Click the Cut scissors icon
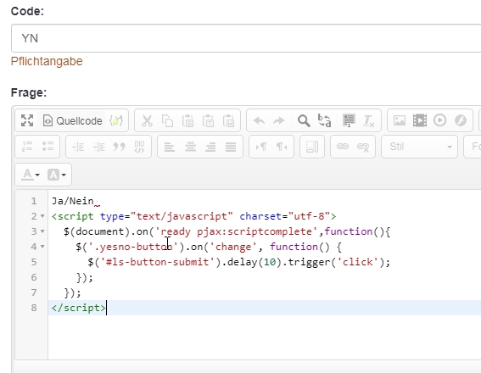The height and width of the screenshot is (373, 481). (x=147, y=120)
